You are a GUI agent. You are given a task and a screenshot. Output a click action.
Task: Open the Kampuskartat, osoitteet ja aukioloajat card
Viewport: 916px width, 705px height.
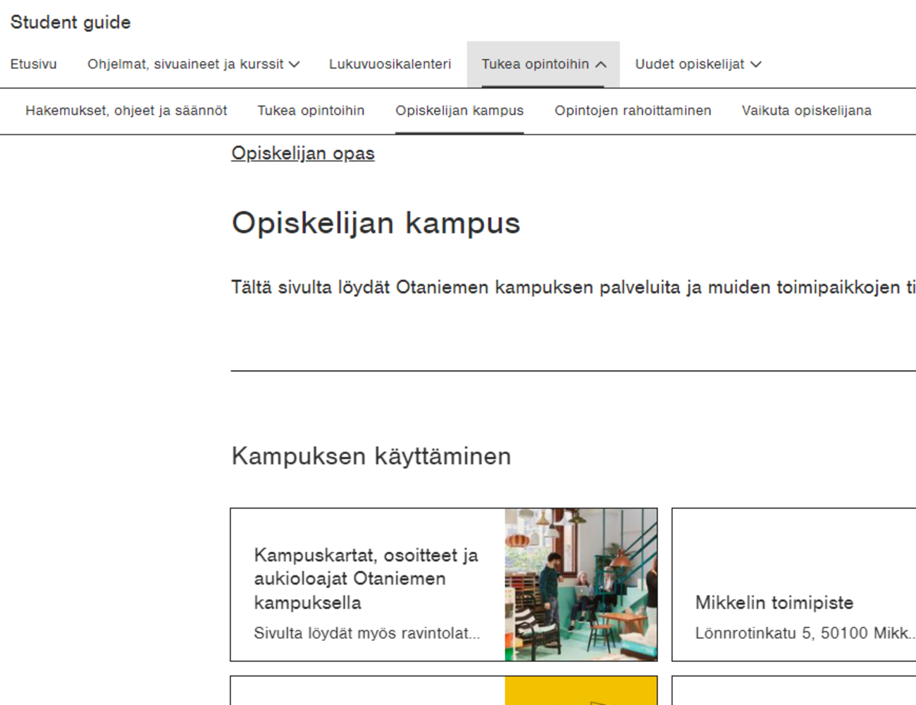[x=444, y=584]
